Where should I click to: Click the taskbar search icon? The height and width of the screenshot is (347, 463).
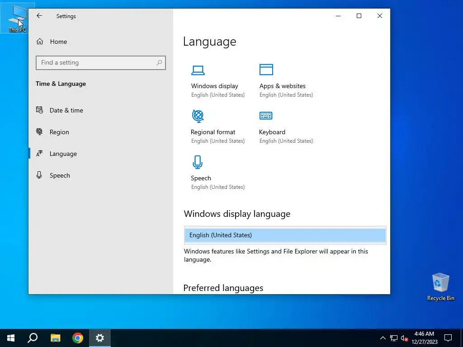[33, 338]
